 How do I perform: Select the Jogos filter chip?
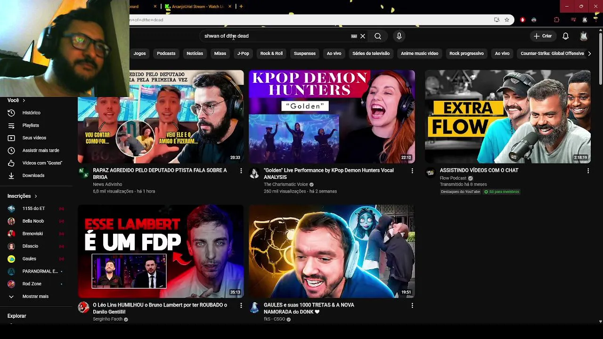point(139,54)
